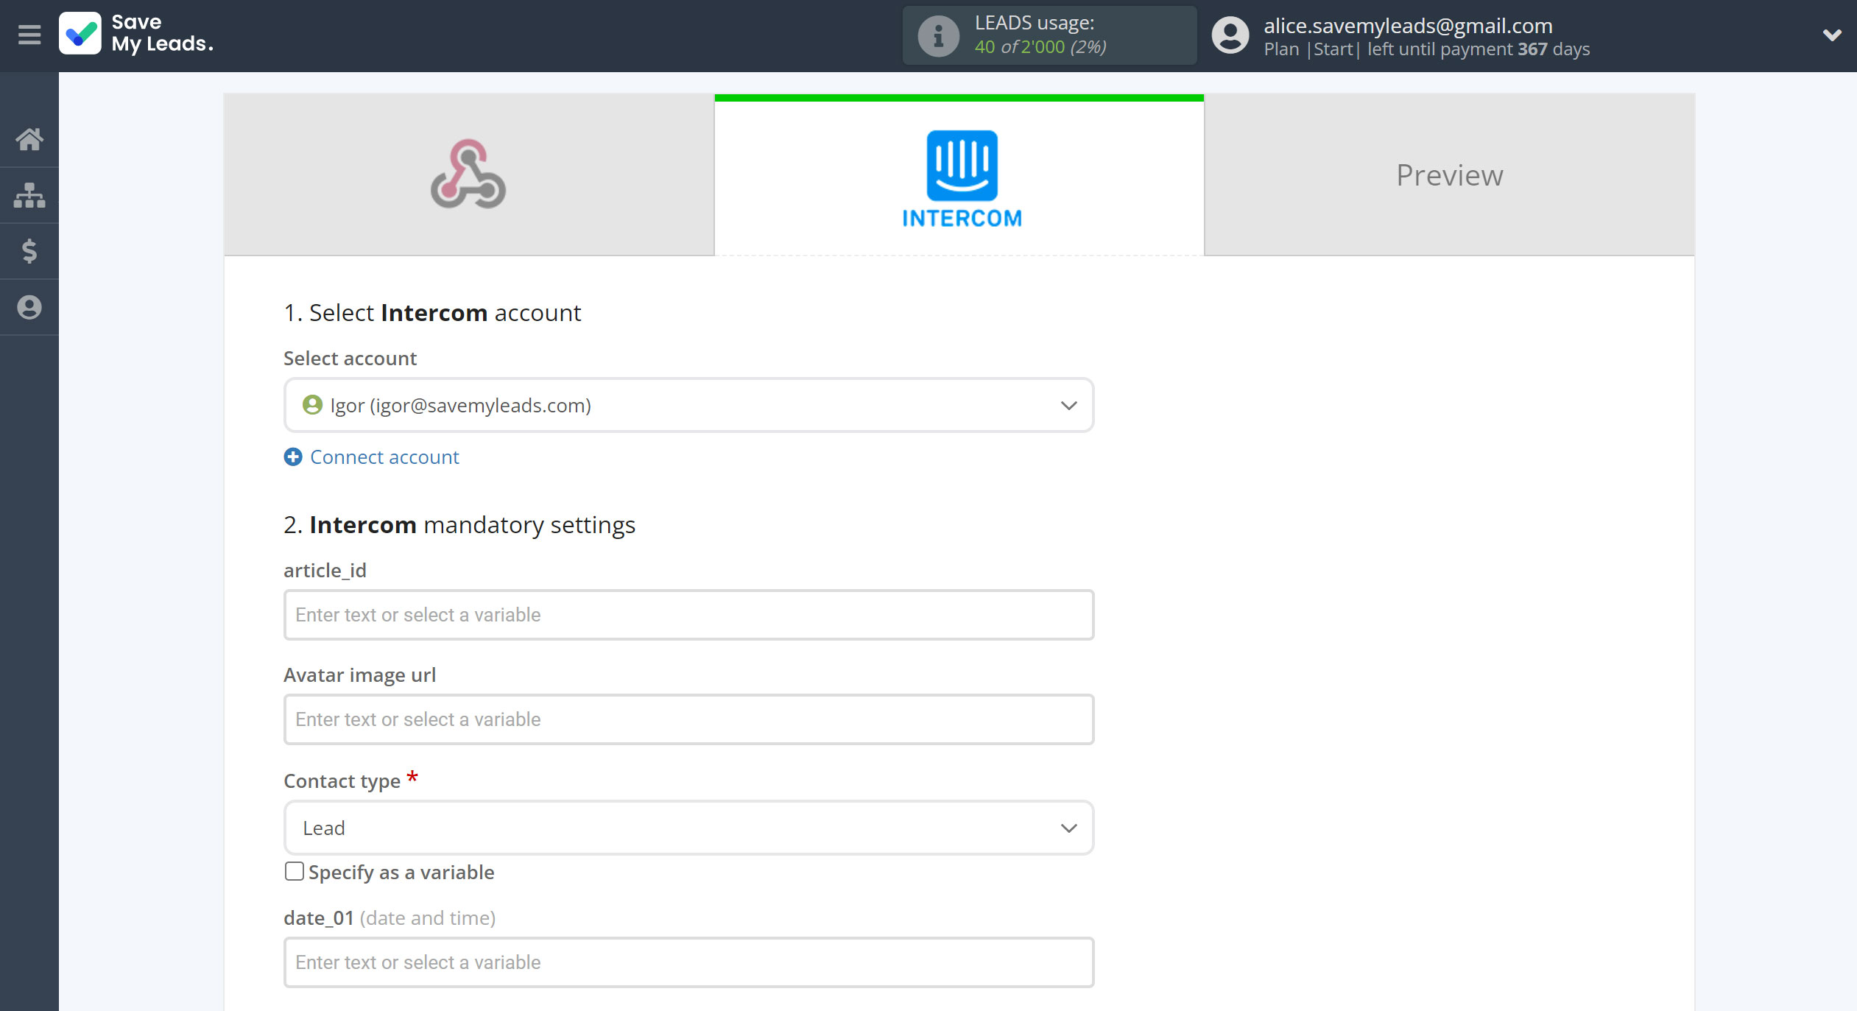
Task: Click the green user icon in account field
Action: (312, 405)
